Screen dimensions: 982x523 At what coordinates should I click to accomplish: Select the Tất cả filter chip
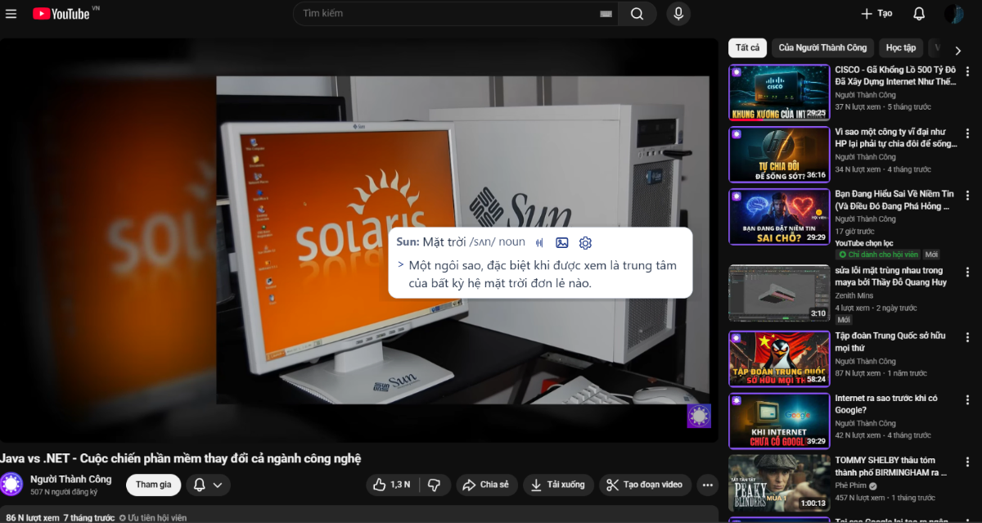(x=747, y=47)
